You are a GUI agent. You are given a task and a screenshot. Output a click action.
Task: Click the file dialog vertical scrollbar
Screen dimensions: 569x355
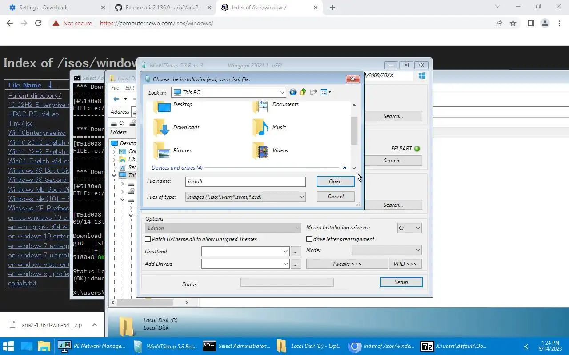click(354, 131)
